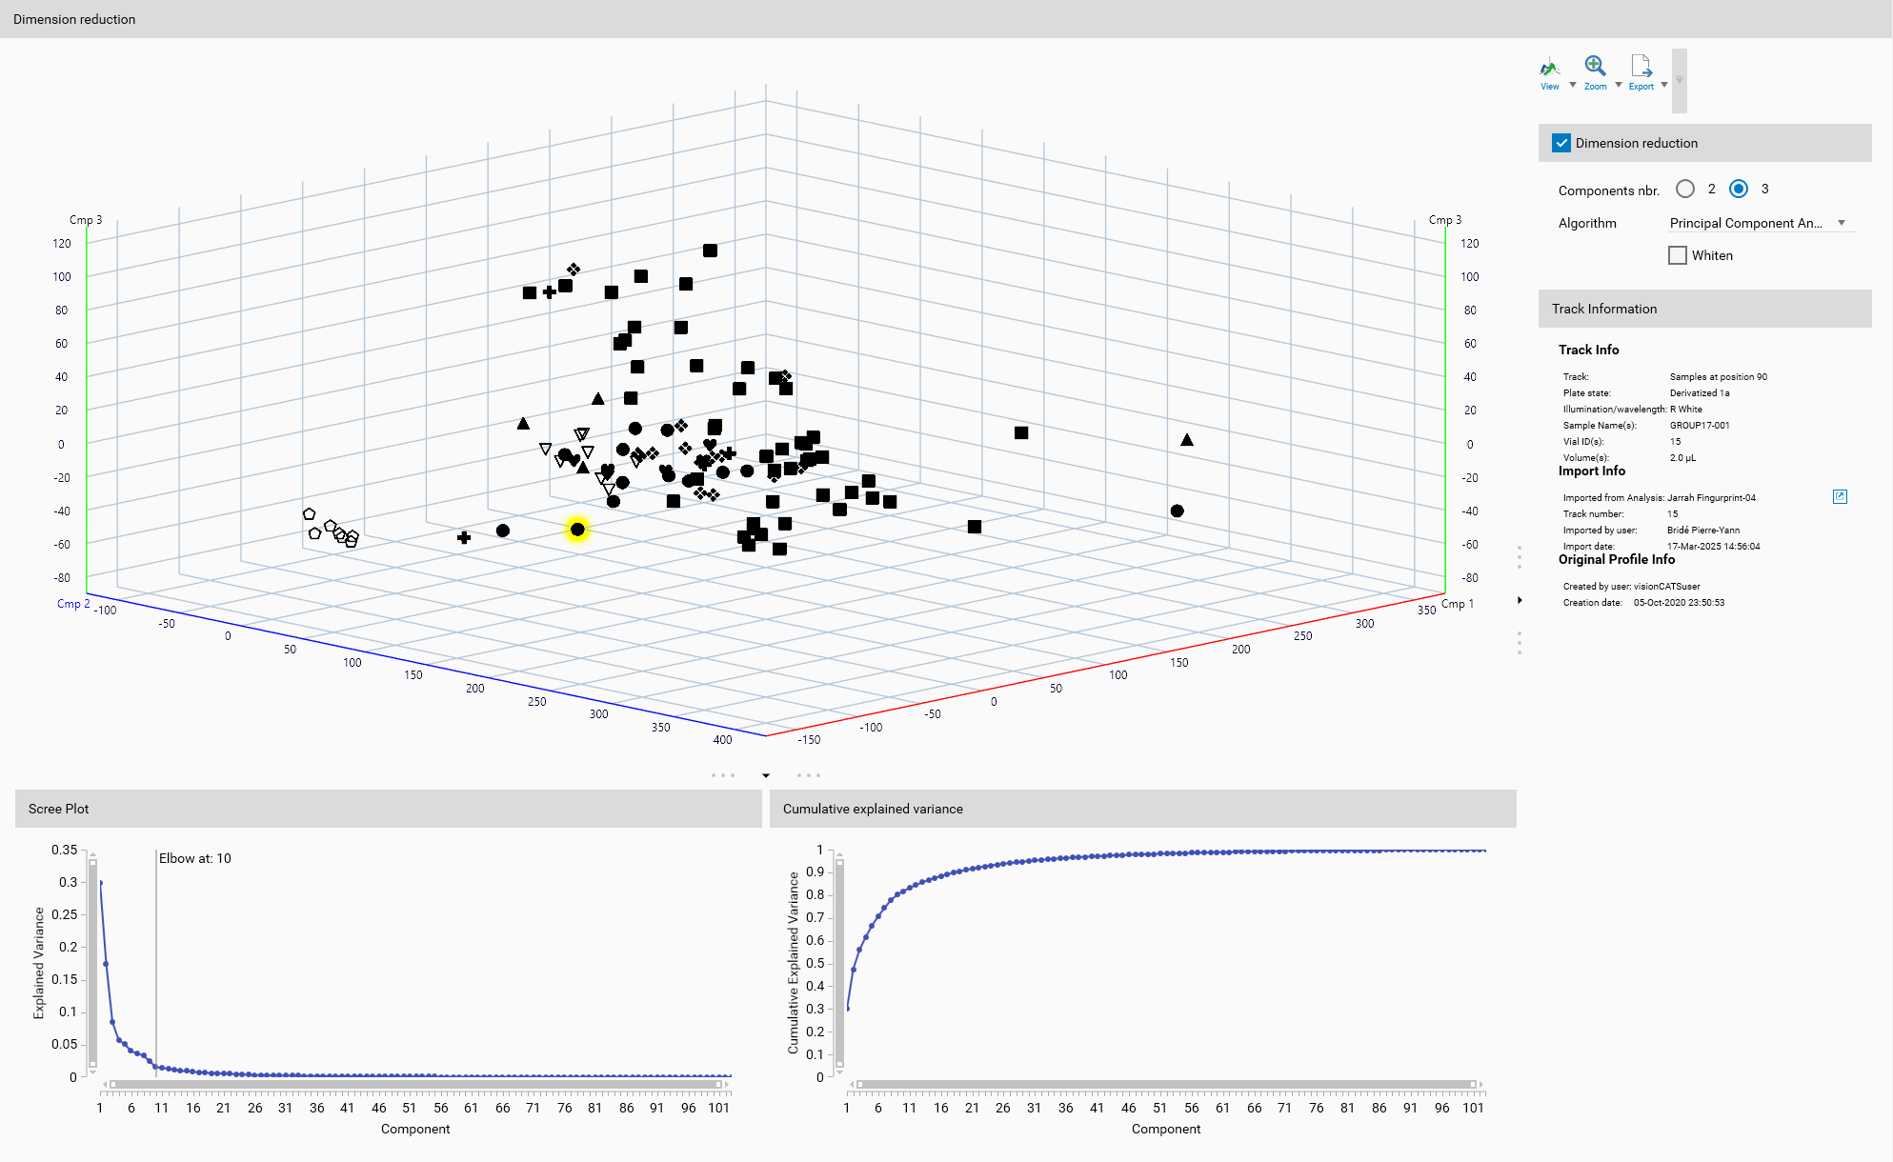Expand the Export dropdown arrow
1893x1162 pixels.
point(1664,85)
